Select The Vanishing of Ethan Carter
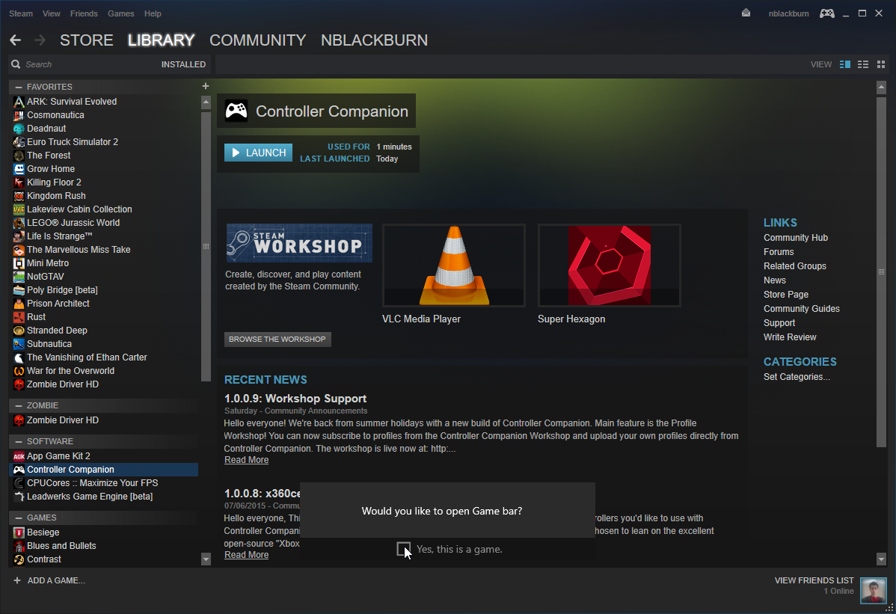The image size is (896, 614). [104, 357]
